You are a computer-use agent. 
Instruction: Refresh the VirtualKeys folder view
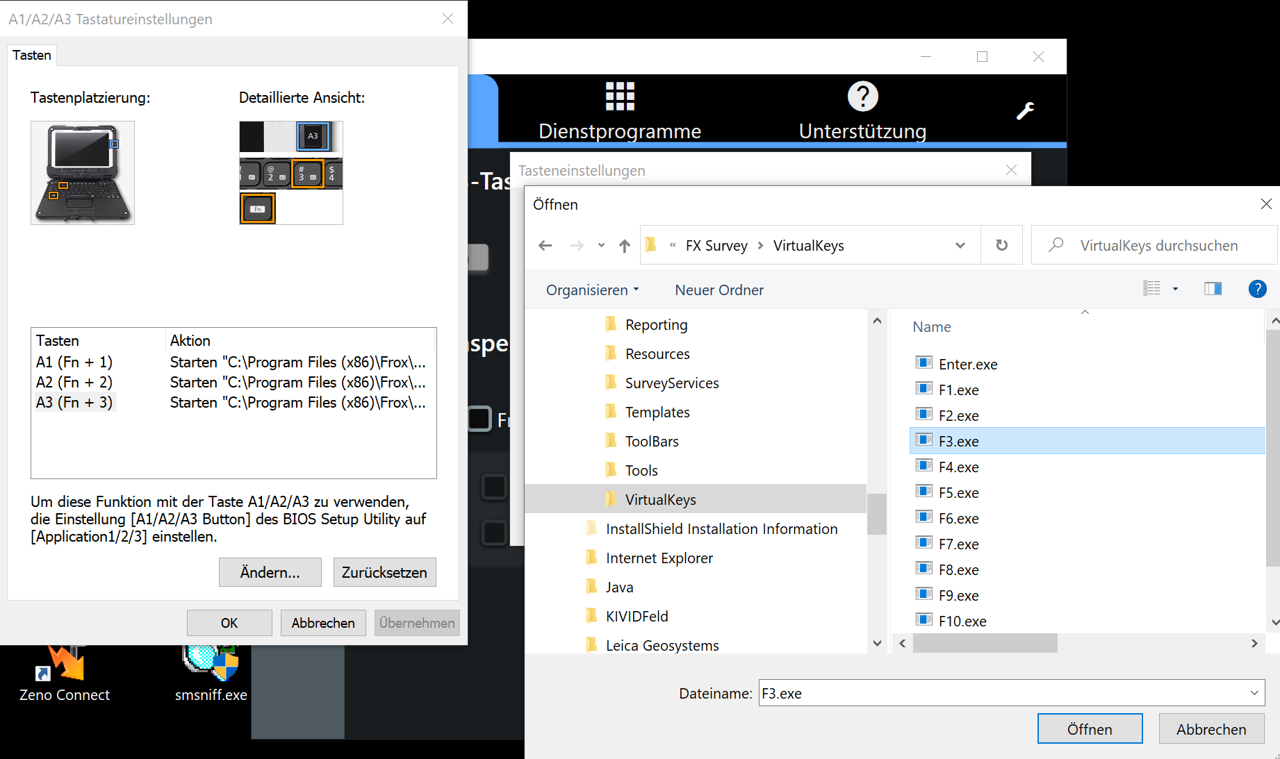click(1001, 245)
